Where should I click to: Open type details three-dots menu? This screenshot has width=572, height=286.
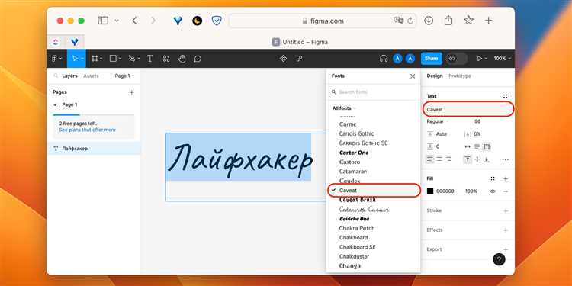505,159
